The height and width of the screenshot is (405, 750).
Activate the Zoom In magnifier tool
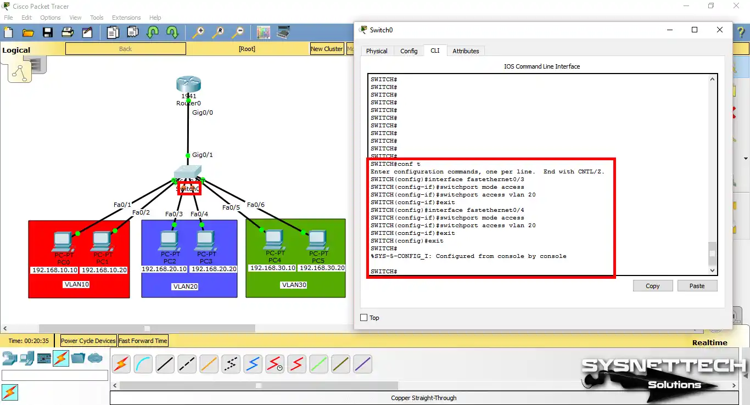coord(198,32)
